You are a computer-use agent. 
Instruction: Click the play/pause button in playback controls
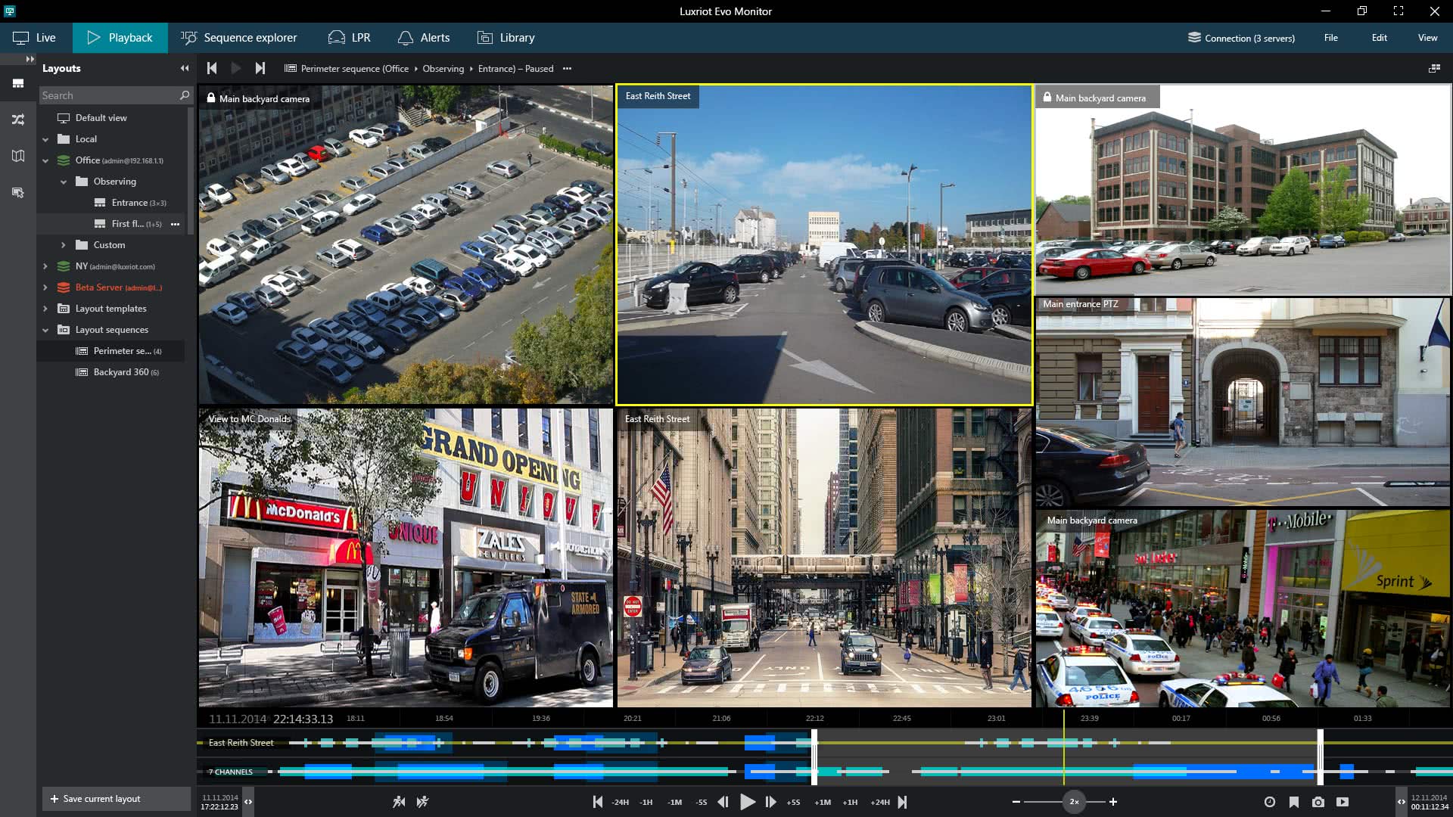(748, 801)
